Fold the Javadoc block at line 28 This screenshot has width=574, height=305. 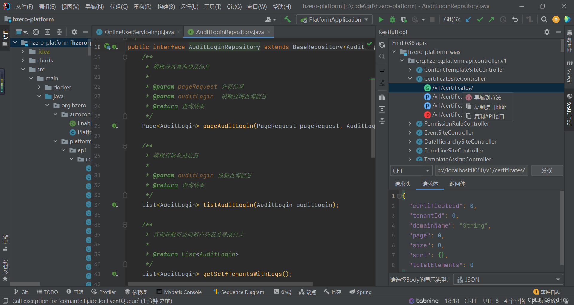(x=125, y=146)
